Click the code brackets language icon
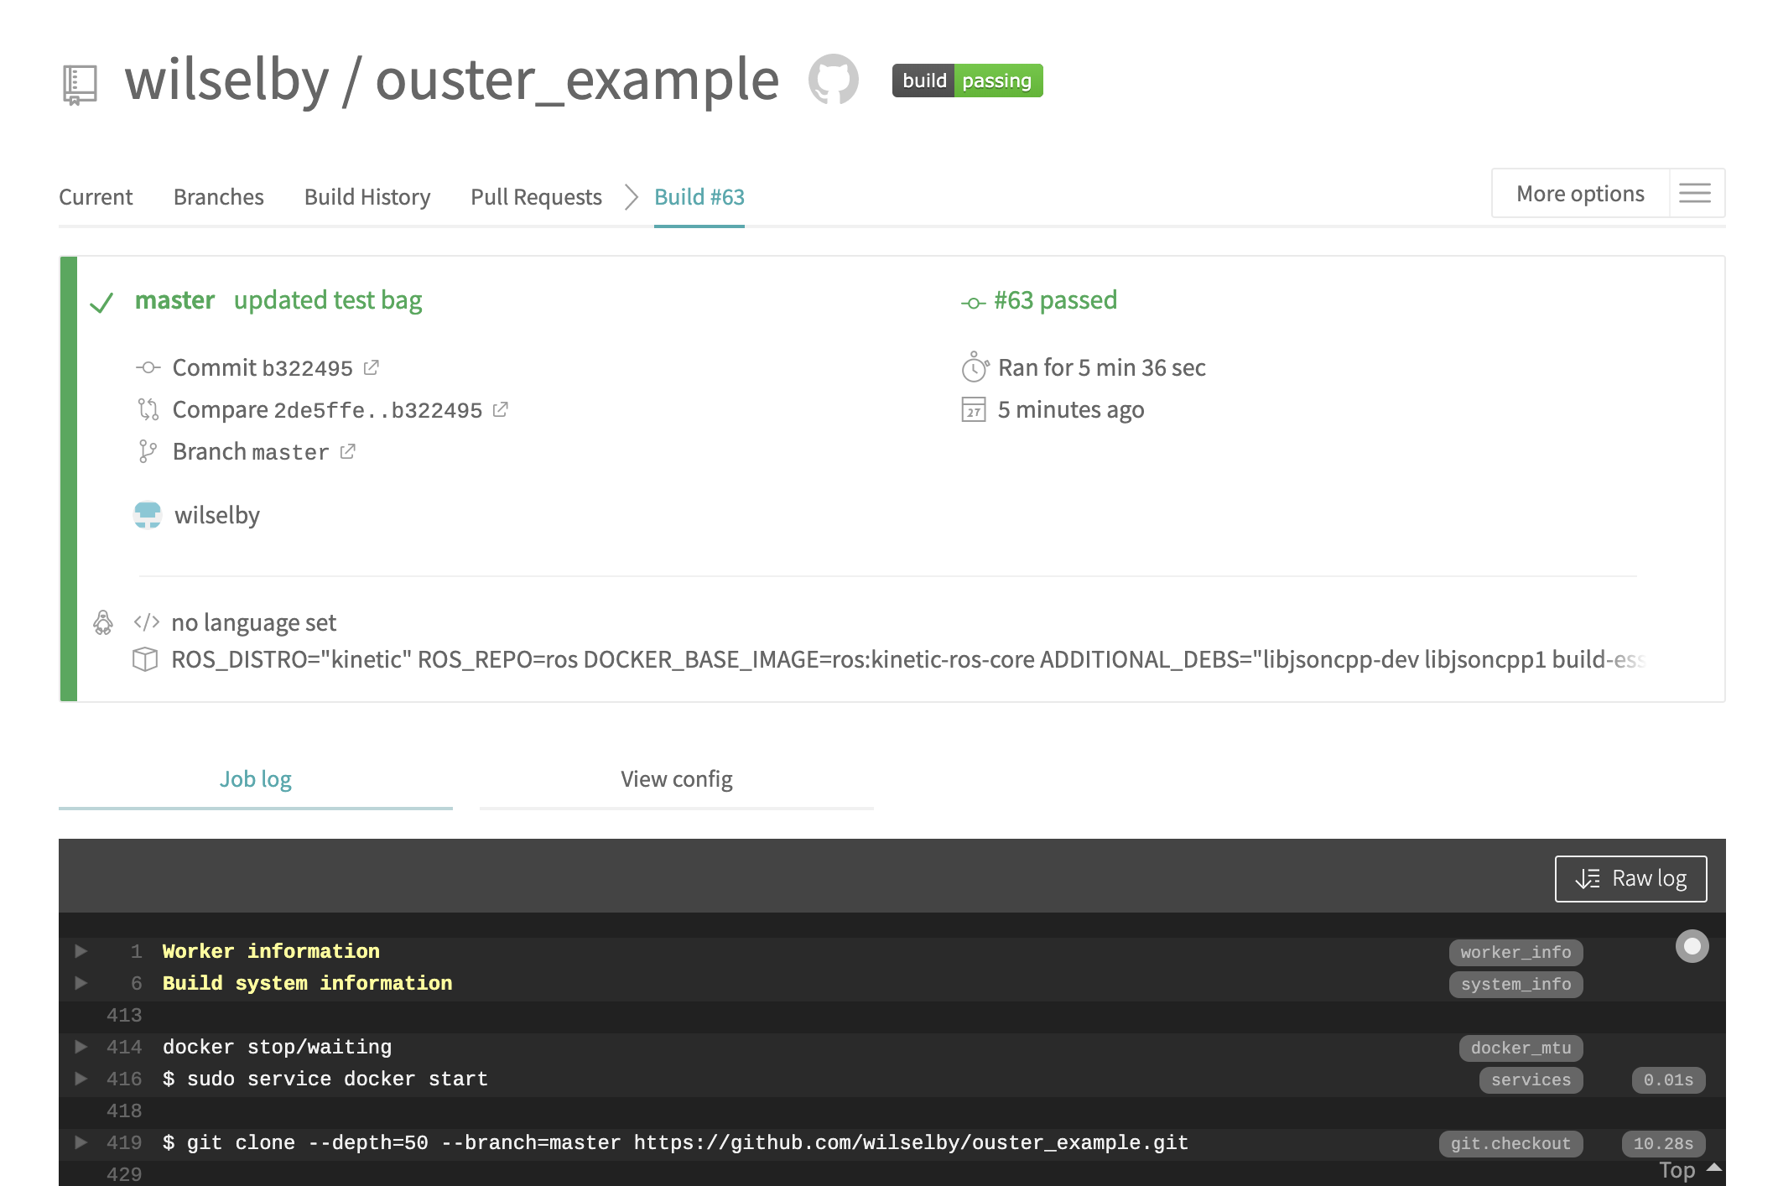 [147, 622]
